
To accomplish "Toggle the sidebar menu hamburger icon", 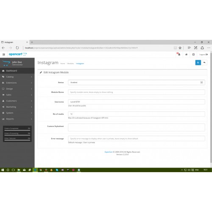I will (x=4, y=54).
